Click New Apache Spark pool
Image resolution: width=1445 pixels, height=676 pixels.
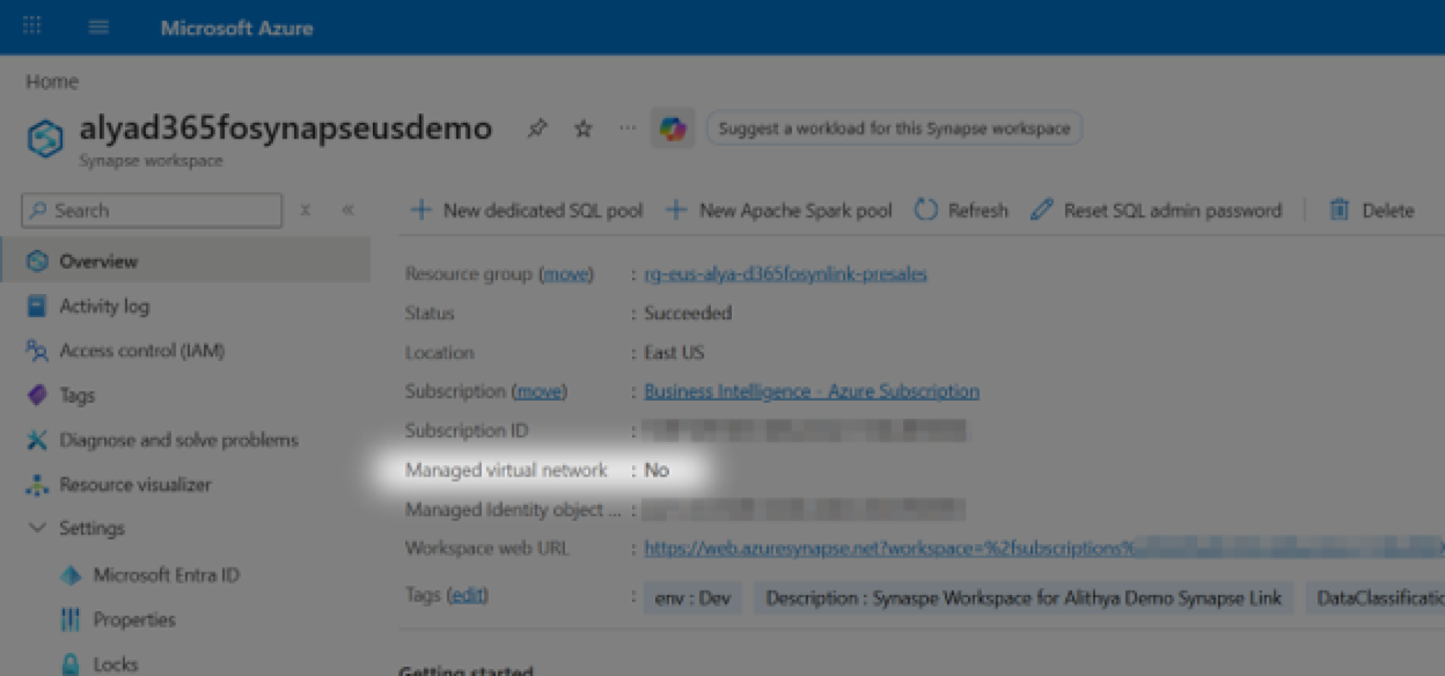click(x=778, y=210)
